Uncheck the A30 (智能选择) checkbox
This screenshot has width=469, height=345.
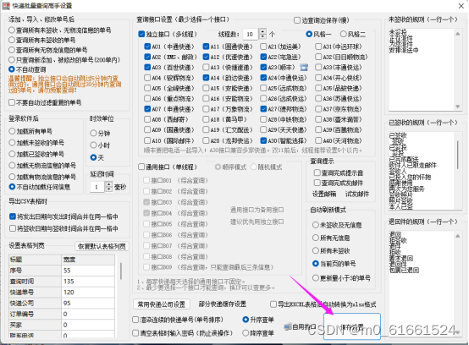[263, 140]
